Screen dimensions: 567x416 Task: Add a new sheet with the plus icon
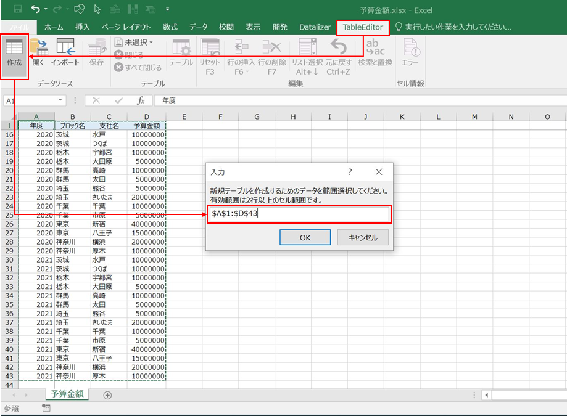pos(107,395)
